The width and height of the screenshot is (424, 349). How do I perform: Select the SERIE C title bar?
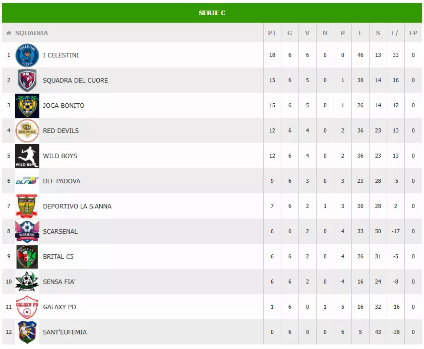[x=212, y=13]
